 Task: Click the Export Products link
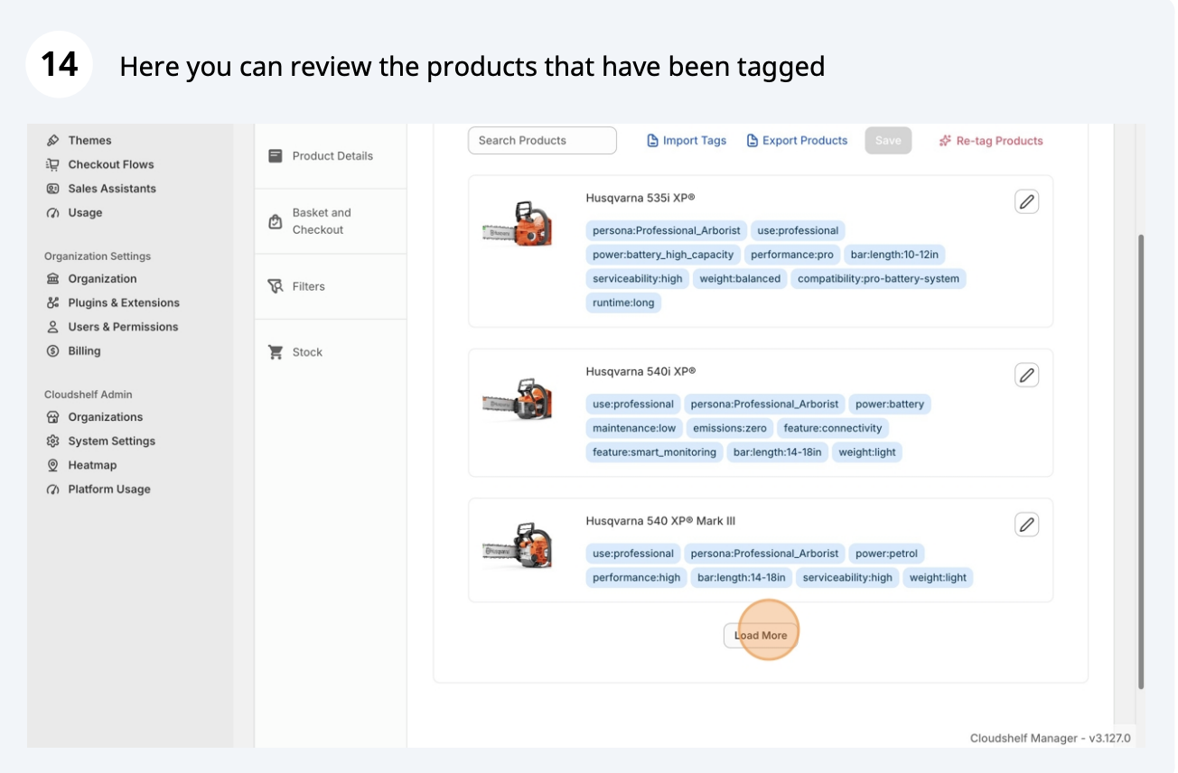click(797, 141)
